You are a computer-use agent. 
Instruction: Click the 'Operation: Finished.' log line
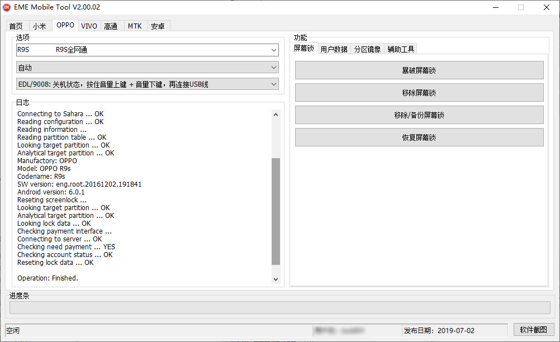[48, 278]
